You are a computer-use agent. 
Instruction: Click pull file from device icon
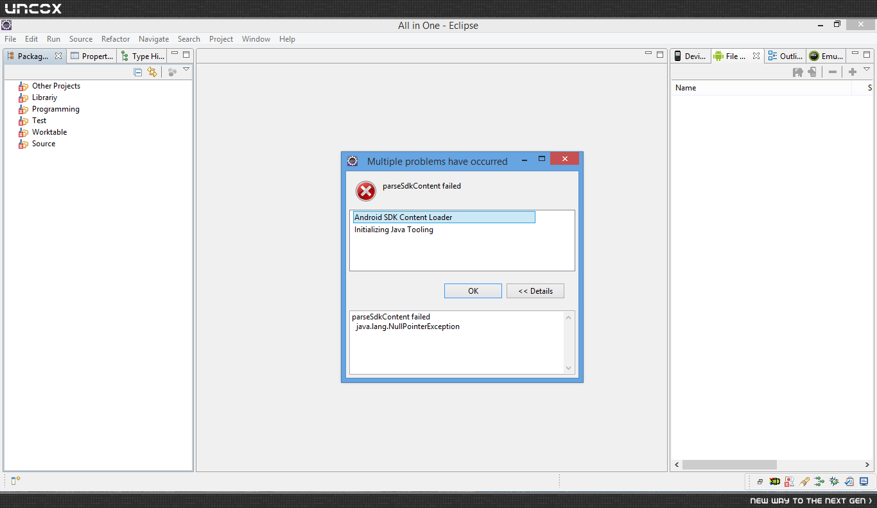798,72
